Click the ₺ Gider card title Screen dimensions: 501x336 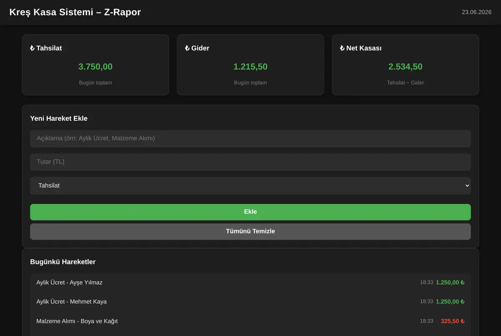click(197, 48)
